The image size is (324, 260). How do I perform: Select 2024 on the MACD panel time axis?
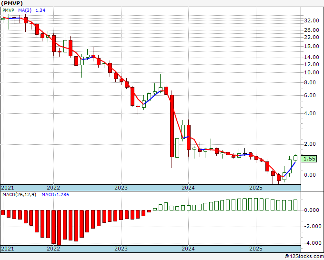188,249
